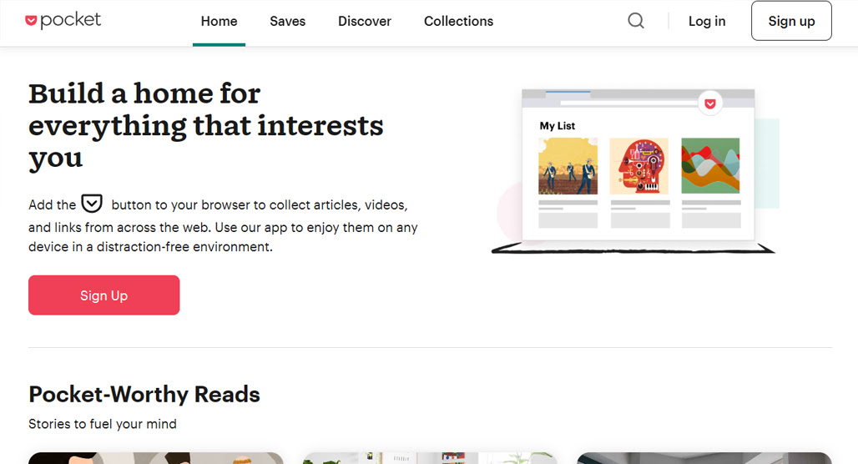Open search with magnifying glass icon
The height and width of the screenshot is (464, 858).
(636, 21)
